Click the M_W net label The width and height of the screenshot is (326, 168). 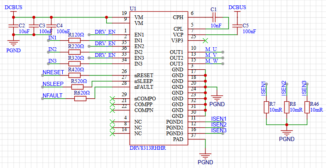point(211,61)
